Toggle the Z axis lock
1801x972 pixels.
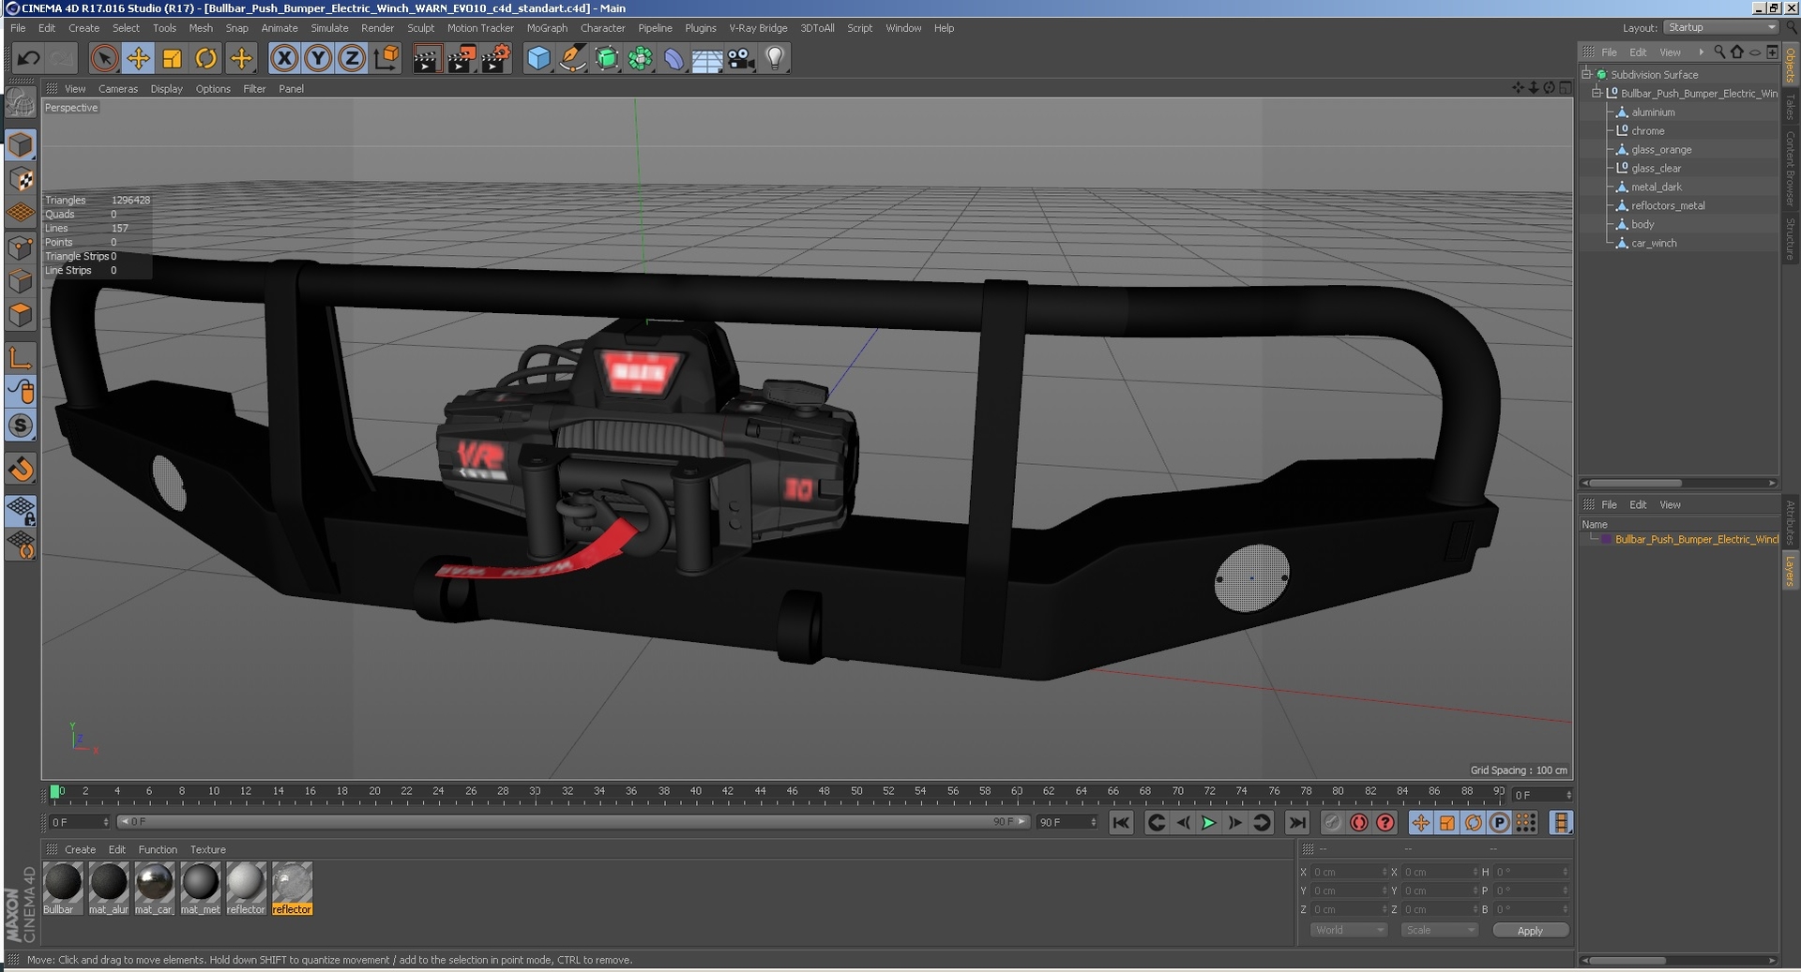point(352,58)
